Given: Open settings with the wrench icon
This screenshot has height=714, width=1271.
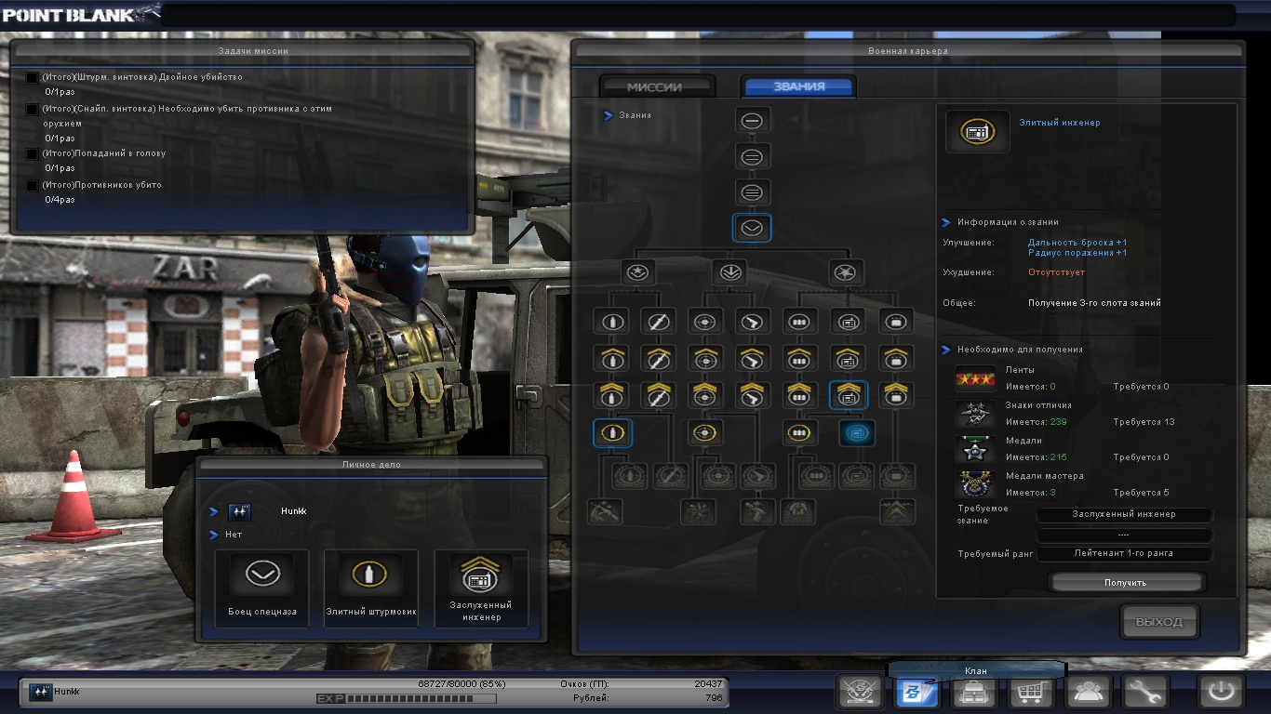Looking at the screenshot, I should point(1144,692).
